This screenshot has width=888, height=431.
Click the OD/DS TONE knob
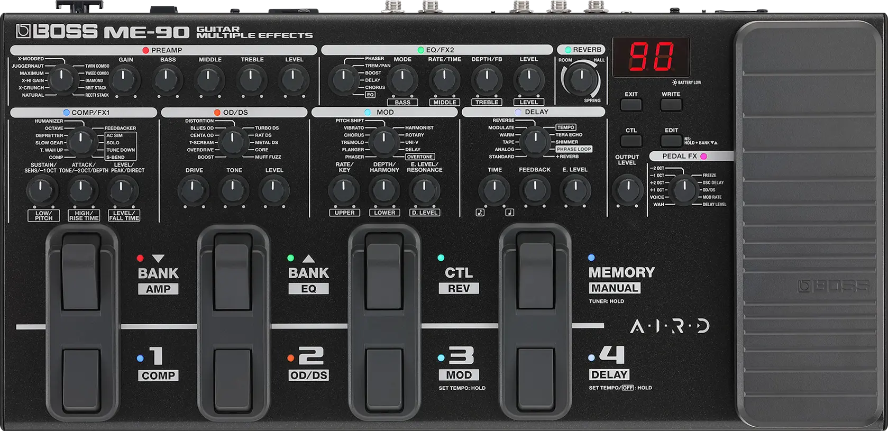pyautogui.click(x=233, y=191)
